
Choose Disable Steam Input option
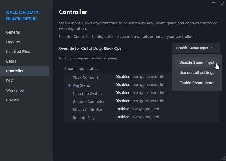197,62
